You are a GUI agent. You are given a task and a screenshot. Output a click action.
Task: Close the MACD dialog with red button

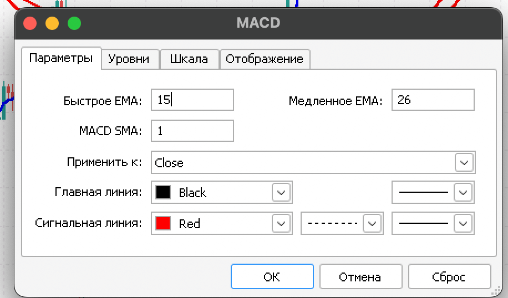point(30,23)
